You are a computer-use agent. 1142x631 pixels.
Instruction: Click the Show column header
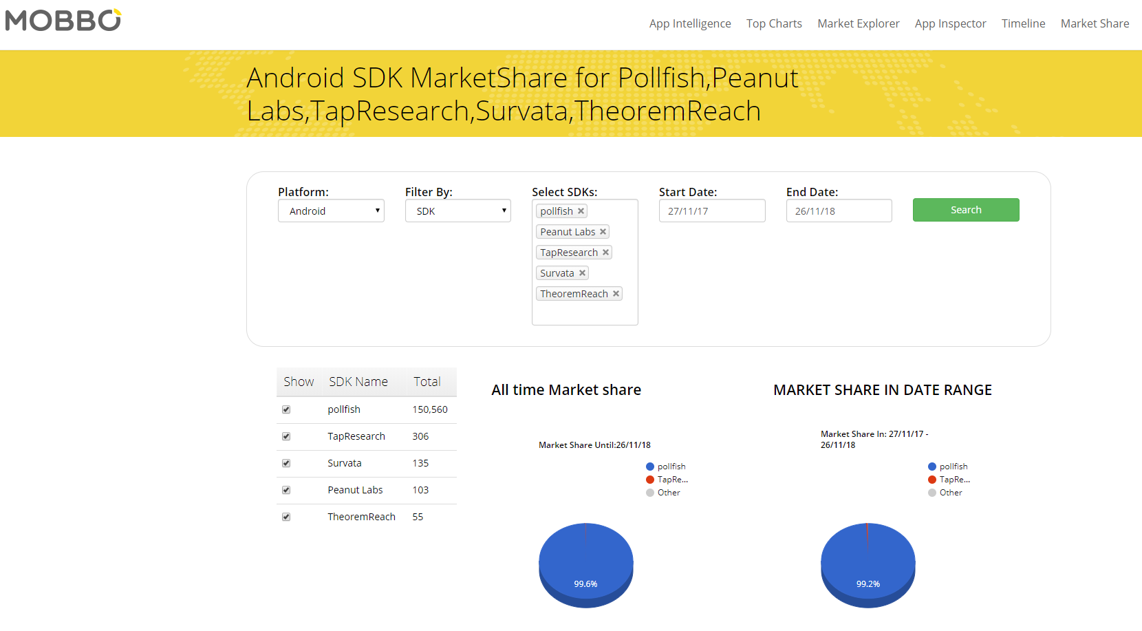299,382
